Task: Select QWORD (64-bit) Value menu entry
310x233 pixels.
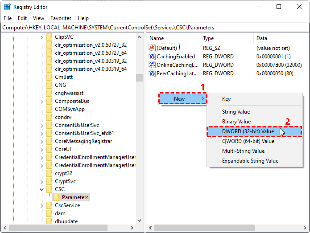Action: (248, 141)
